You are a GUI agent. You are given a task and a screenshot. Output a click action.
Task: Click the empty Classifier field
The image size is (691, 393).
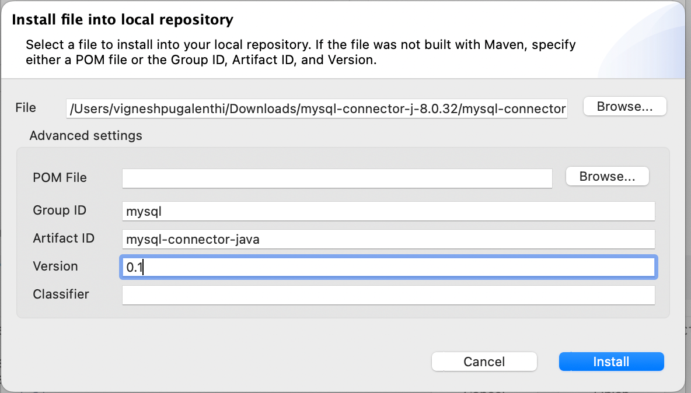[x=388, y=295]
